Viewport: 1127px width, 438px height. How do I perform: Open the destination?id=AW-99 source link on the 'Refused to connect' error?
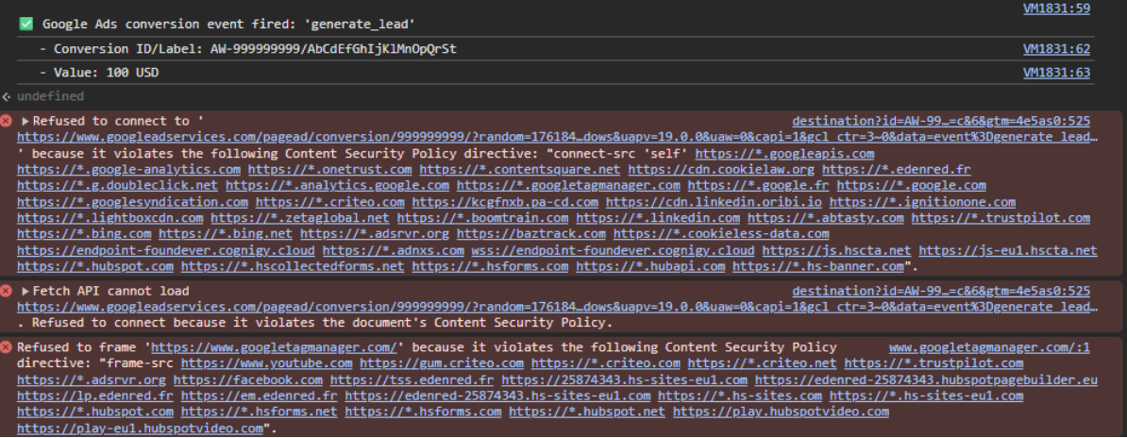[941, 121]
